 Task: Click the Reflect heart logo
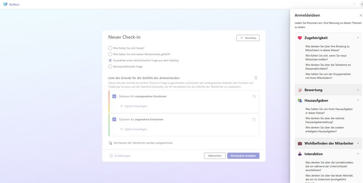[x=5, y=4]
